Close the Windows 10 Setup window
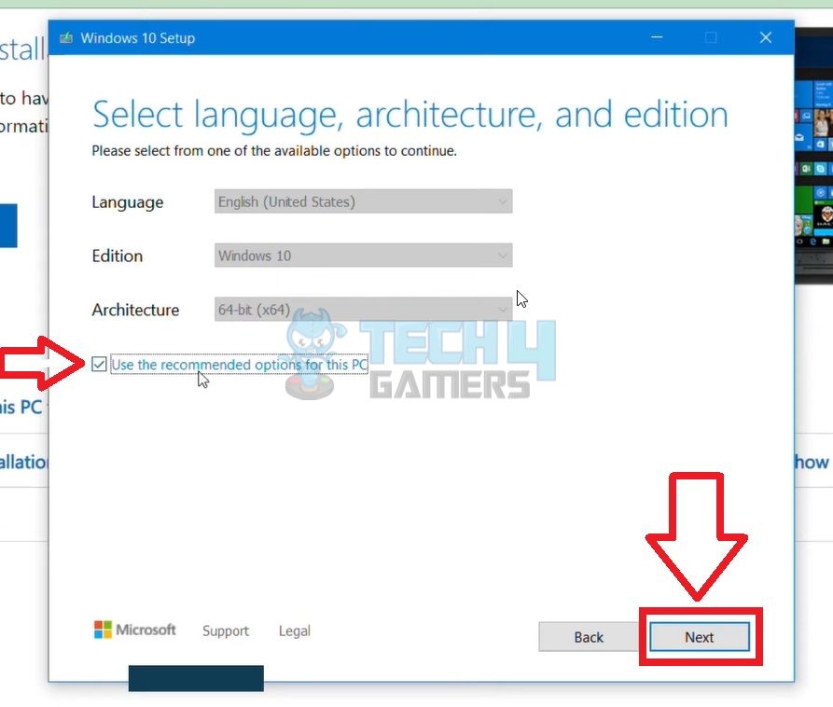The height and width of the screenshot is (707, 833). pos(766,37)
